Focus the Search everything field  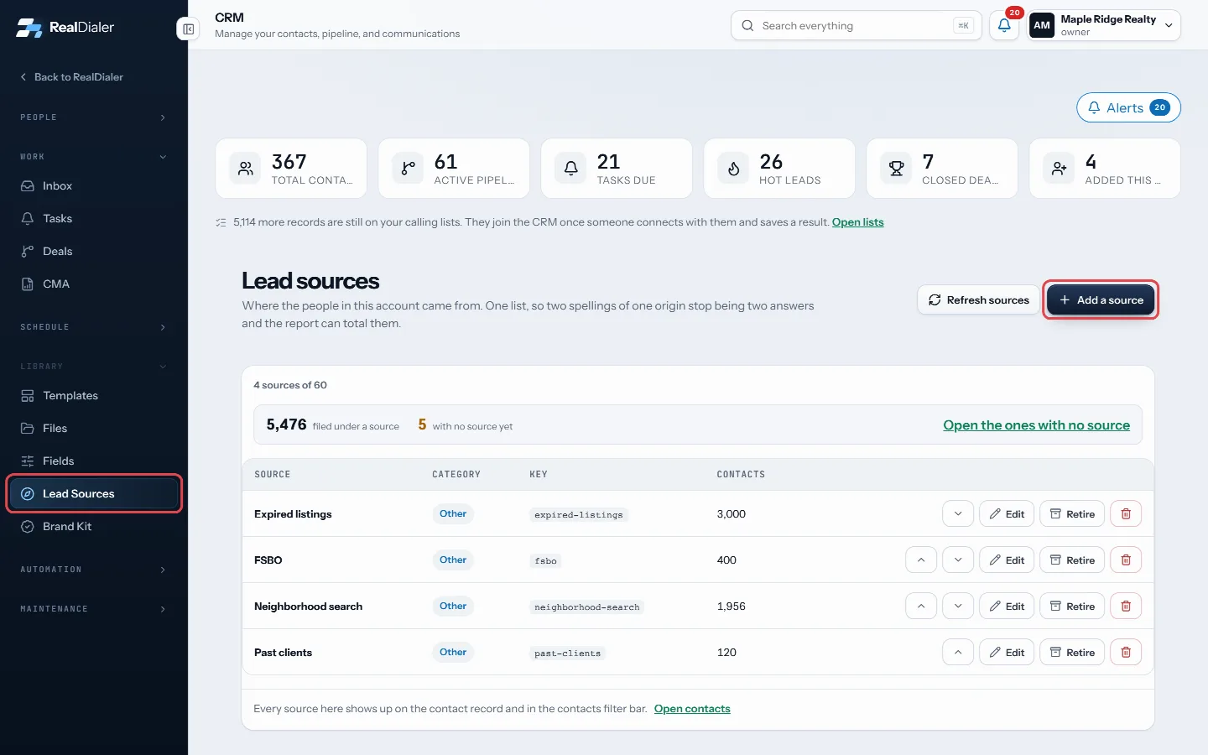(x=856, y=26)
